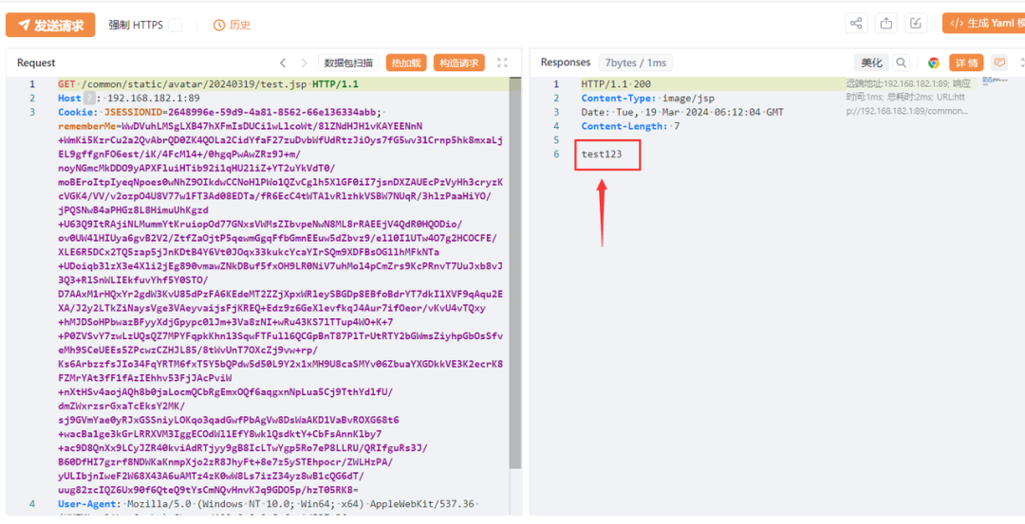Click the comment bubble icon in Responses
The image size is (1025, 524).
[999, 63]
